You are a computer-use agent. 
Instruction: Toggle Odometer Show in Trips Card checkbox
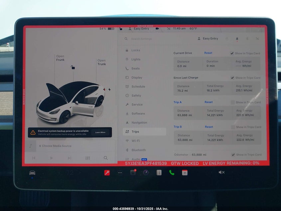point(233,155)
